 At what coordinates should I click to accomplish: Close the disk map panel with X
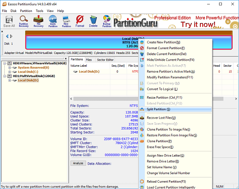2,32
